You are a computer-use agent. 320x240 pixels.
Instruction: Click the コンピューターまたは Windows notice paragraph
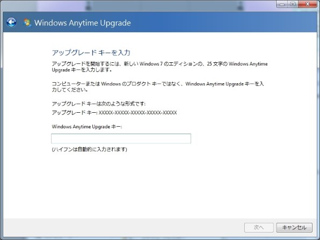point(158,87)
